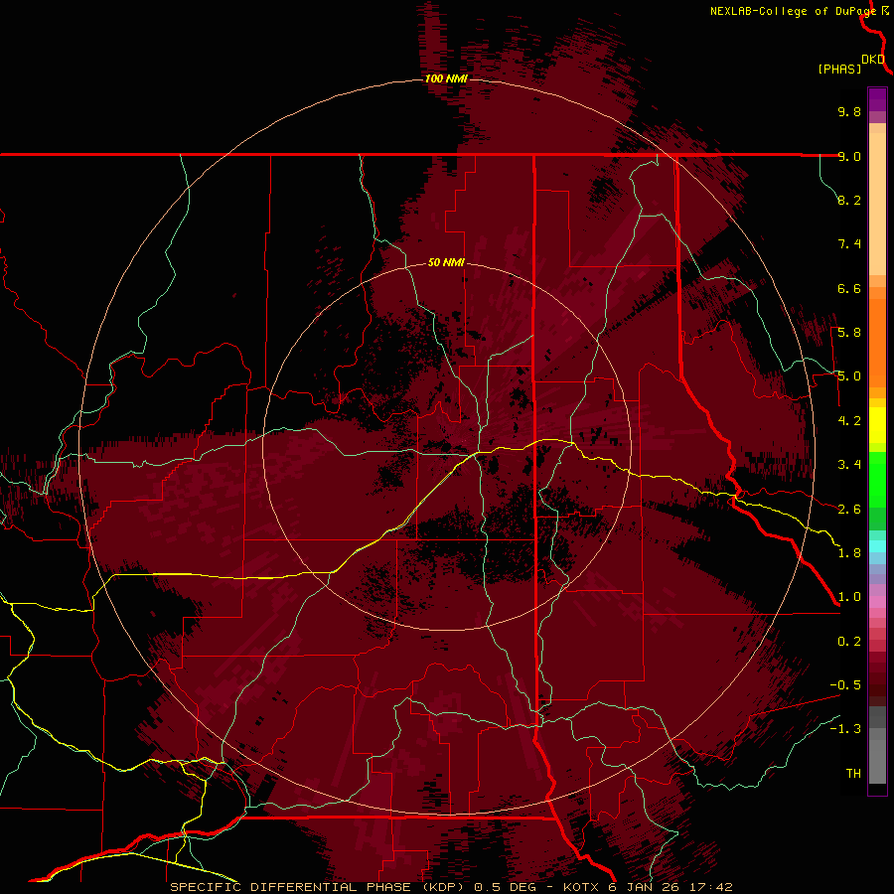This screenshot has height=894, width=894.
Task: Click the -1.3 legend value
Action: coord(845,729)
